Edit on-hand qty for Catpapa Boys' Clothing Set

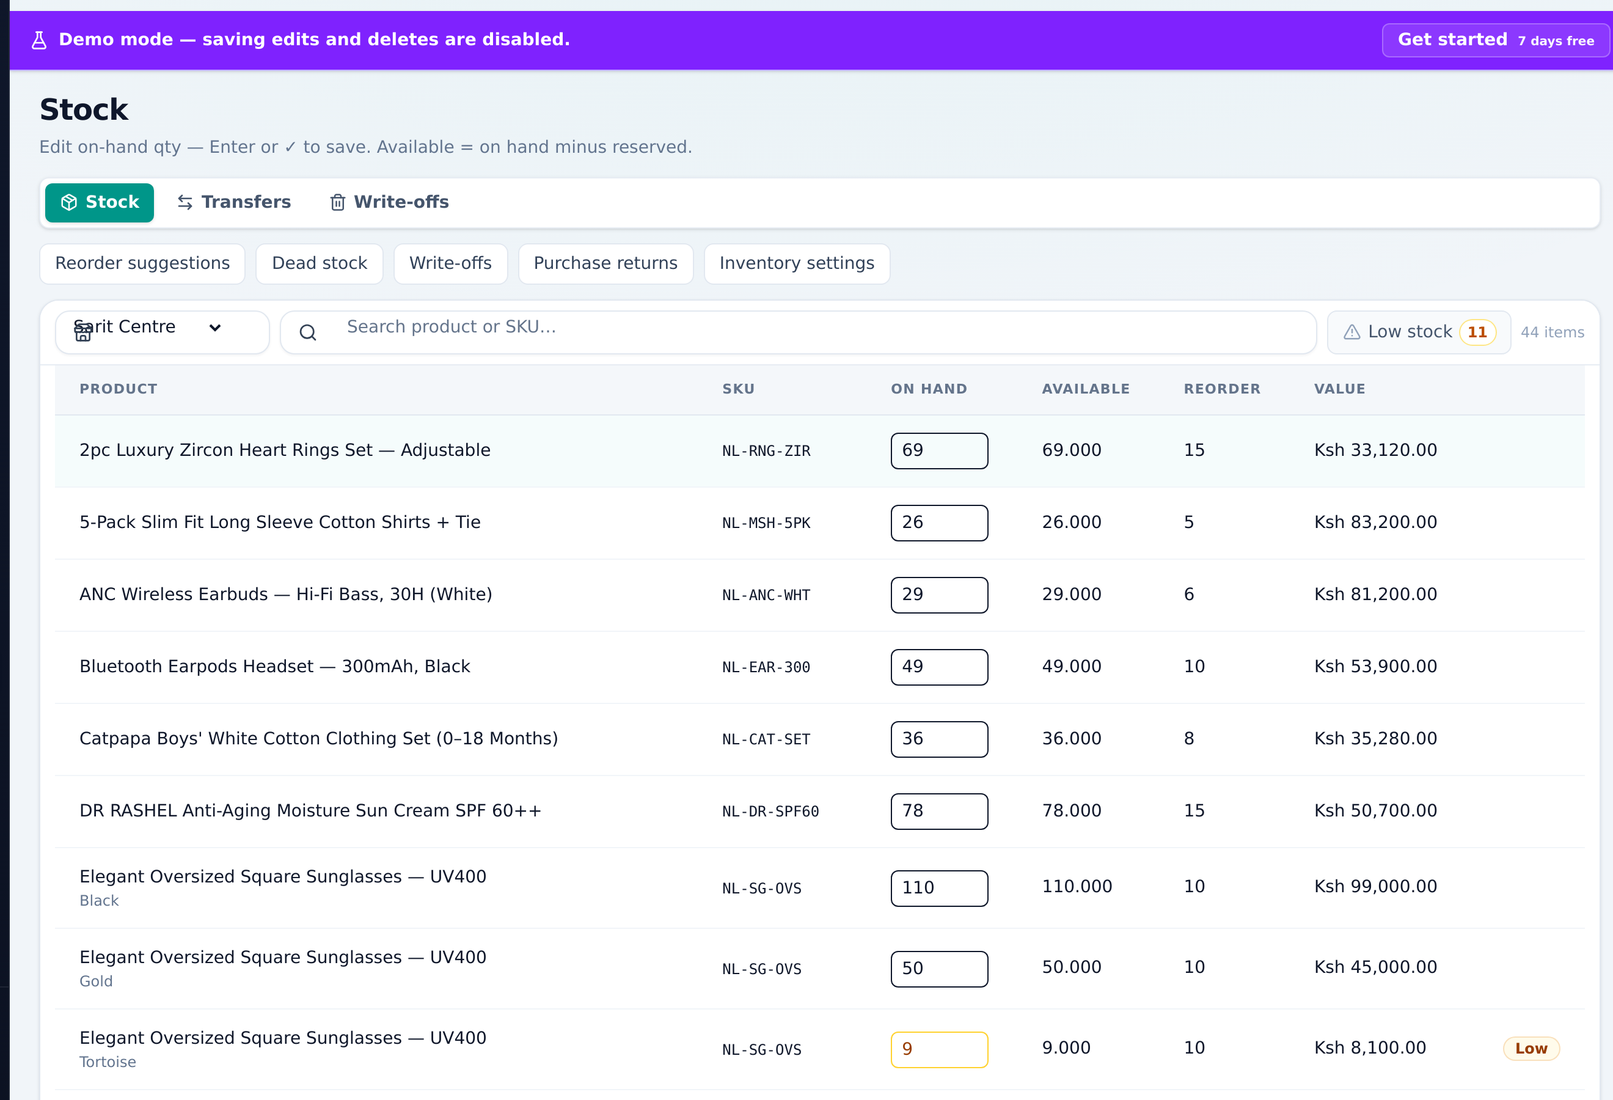click(939, 740)
